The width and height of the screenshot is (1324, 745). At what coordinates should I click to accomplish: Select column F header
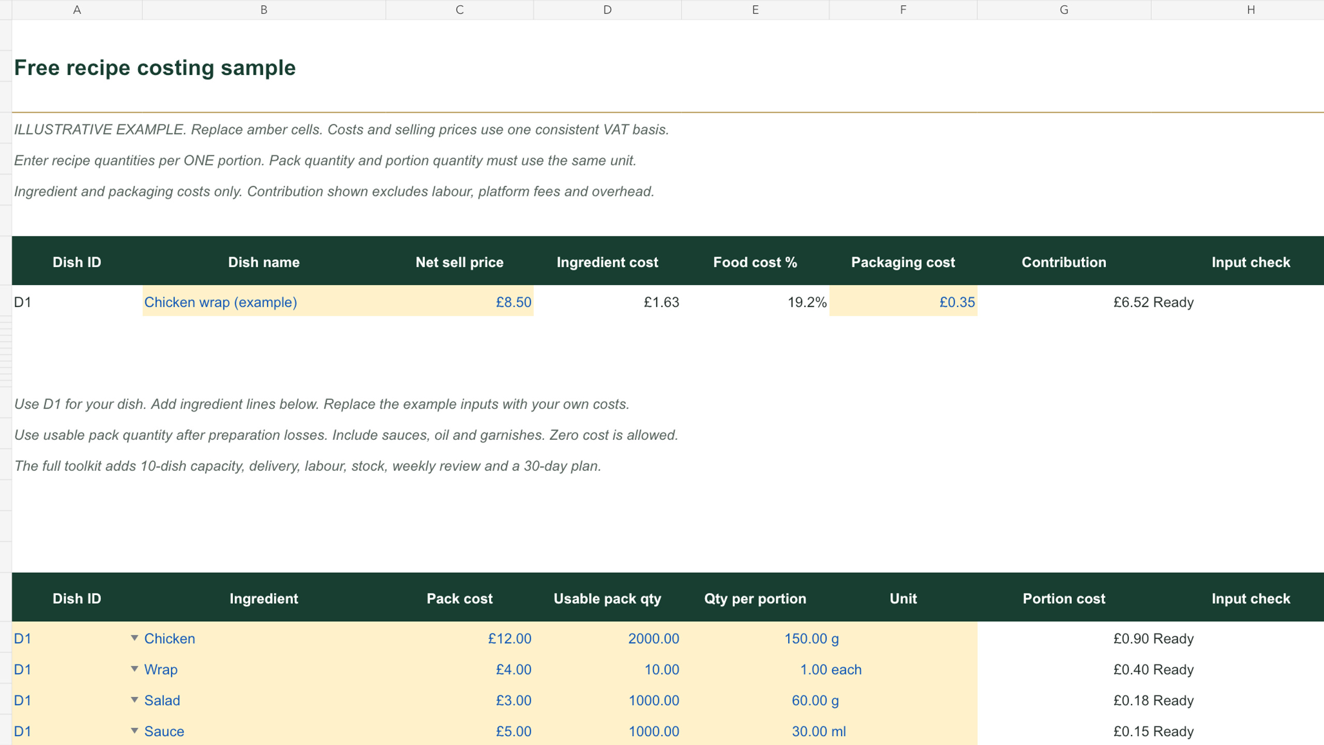[903, 10]
